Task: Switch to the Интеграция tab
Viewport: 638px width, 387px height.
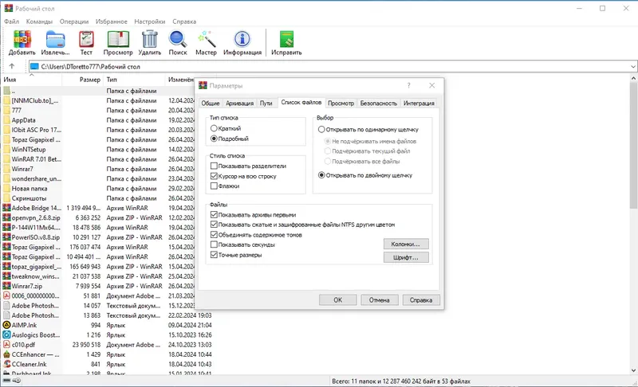Action: (419, 104)
